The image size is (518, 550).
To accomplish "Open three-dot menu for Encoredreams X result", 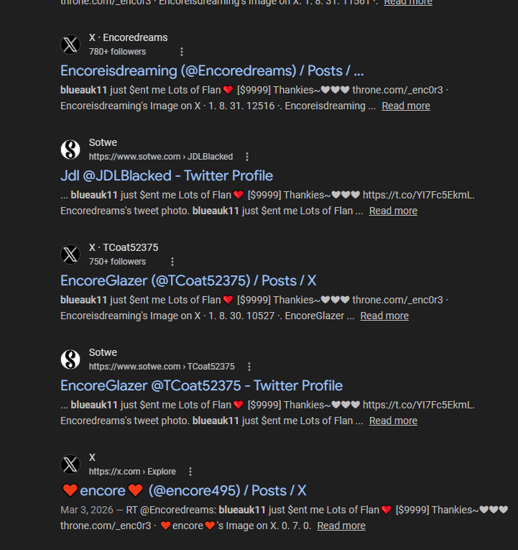I will coord(182,52).
